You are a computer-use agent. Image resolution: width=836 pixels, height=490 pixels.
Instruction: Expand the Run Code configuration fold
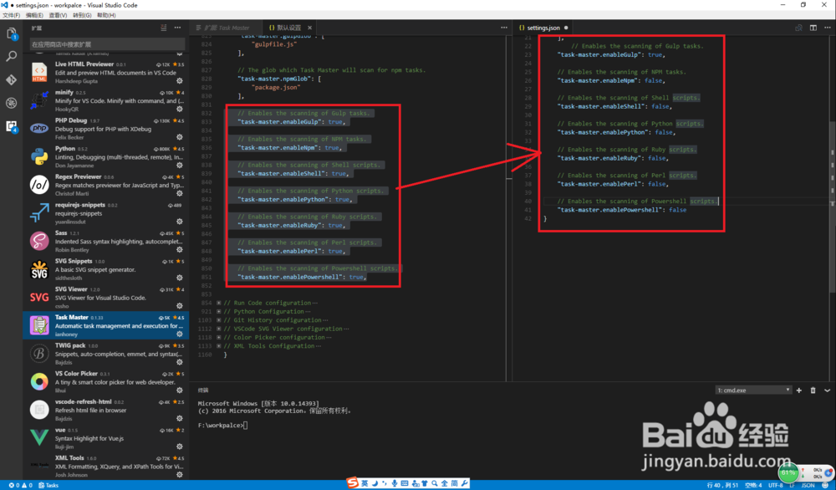(218, 303)
